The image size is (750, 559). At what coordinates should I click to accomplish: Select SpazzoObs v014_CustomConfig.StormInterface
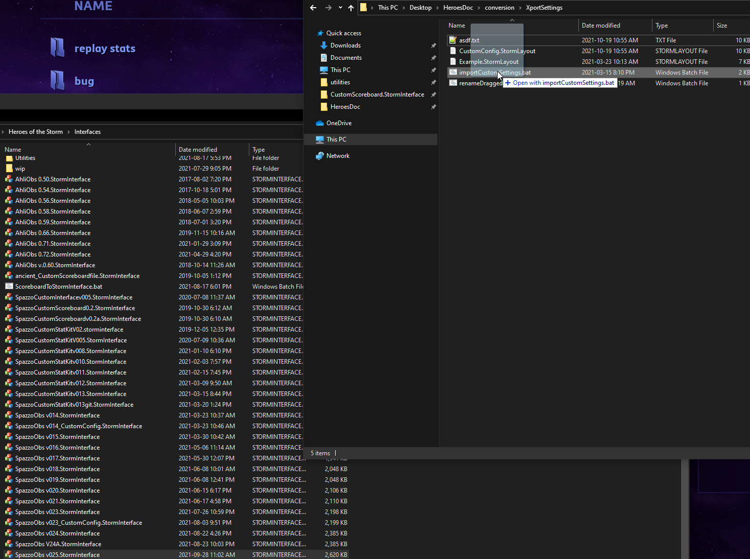pyautogui.click(x=79, y=426)
